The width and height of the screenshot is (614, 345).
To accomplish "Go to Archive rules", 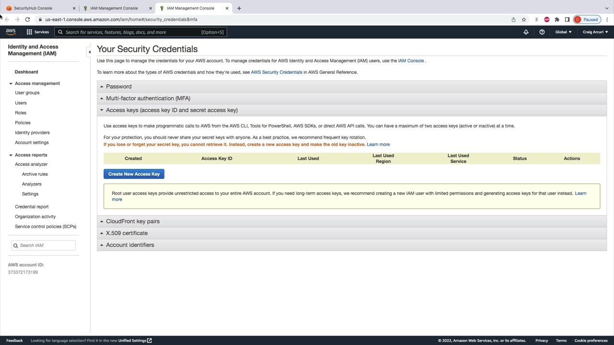I will click(x=35, y=174).
